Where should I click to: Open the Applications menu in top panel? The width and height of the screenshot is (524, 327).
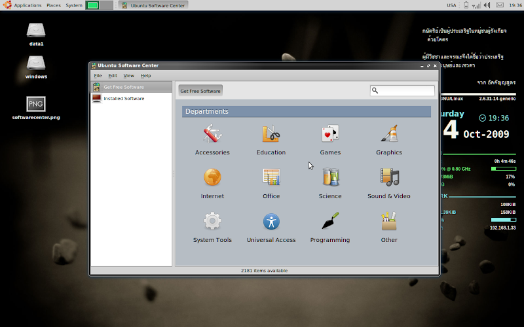(28, 5)
